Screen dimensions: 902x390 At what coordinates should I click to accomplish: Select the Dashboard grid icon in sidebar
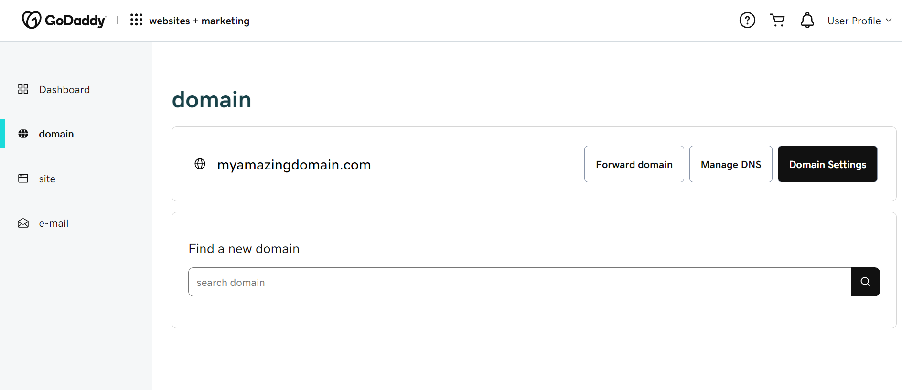point(23,89)
